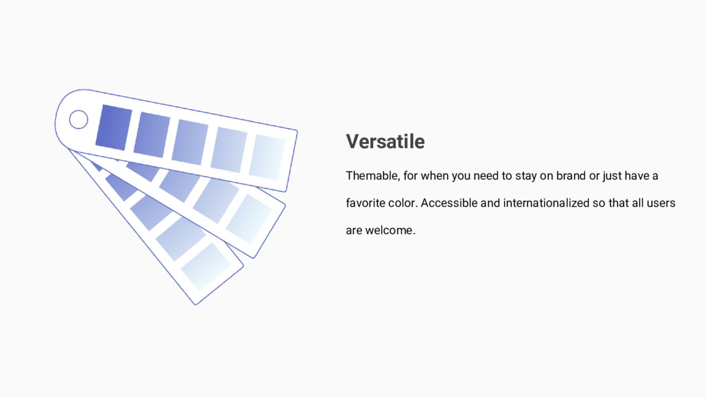Select second-lightest swatch on the middle card
Screen dimensions: 706x397
coord(215,200)
